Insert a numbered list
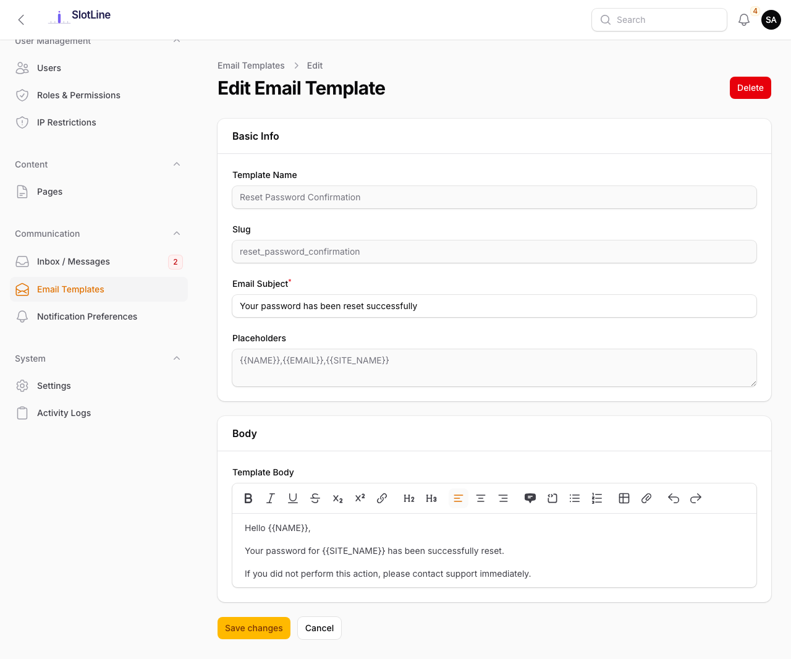791x659 pixels. [597, 498]
